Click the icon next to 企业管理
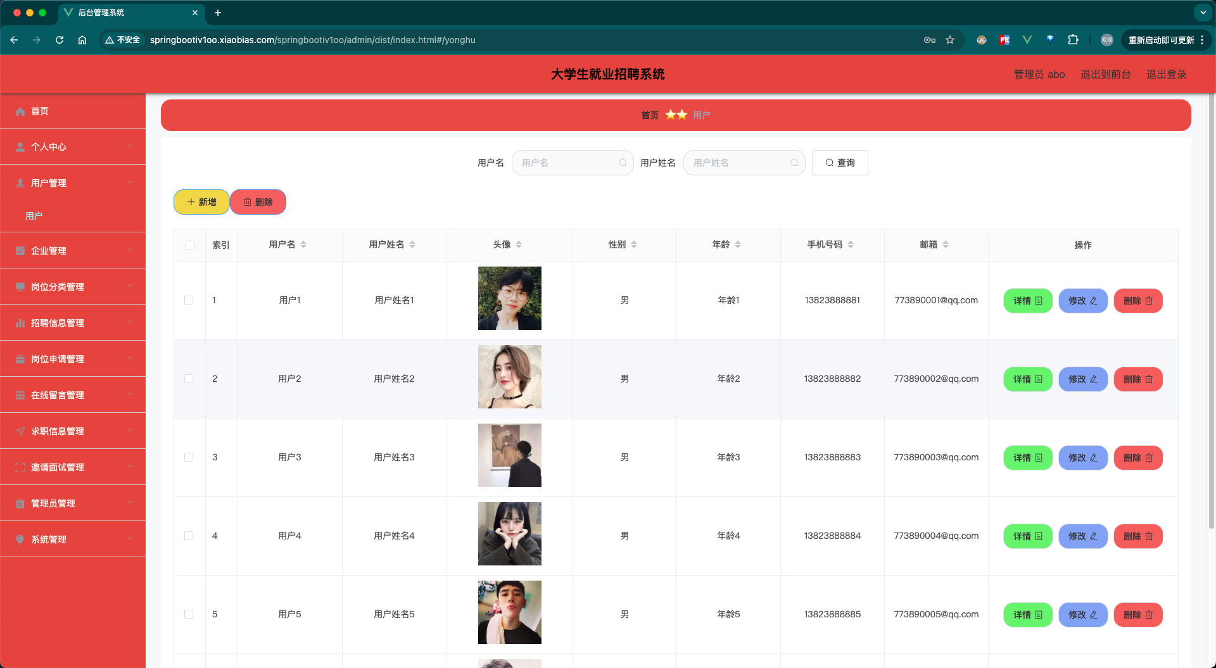The height and width of the screenshot is (668, 1216). (x=20, y=251)
